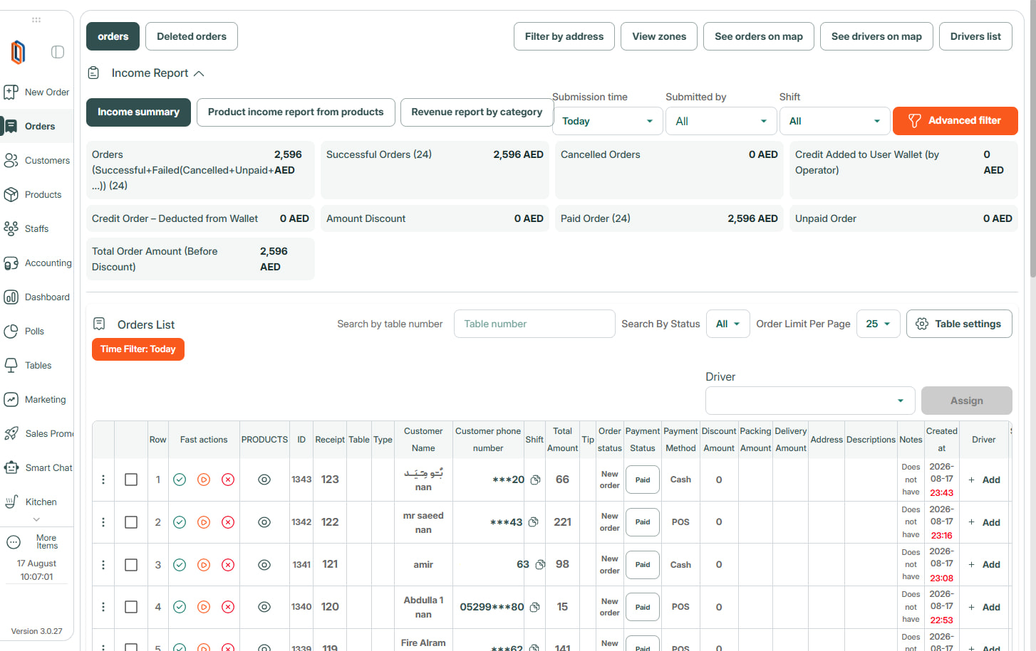Viewport: 1036px width, 651px height.
Task: Approve order 1343 with green check
Action: point(180,480)
